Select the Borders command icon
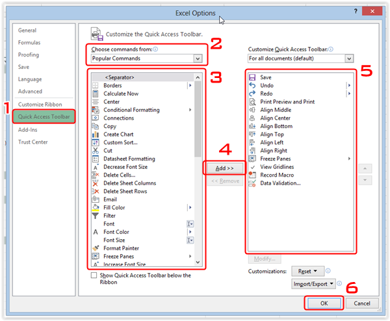This screenshot has width=390, height=321. pos(96,86)
